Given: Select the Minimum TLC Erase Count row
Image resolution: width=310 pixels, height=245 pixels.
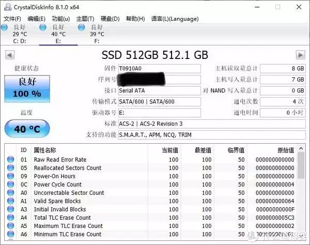Looking at the screenshot, I should 151,234.
